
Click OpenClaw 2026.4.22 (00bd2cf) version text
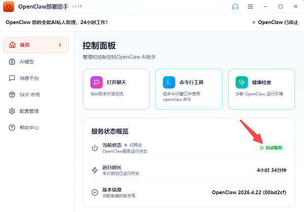[x=249, y=192]
